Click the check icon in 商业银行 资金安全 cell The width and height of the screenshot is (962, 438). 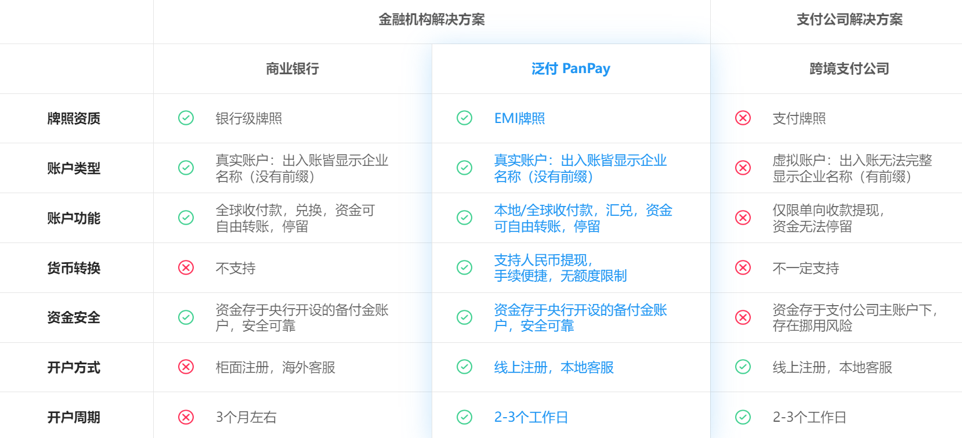point(186,318)
